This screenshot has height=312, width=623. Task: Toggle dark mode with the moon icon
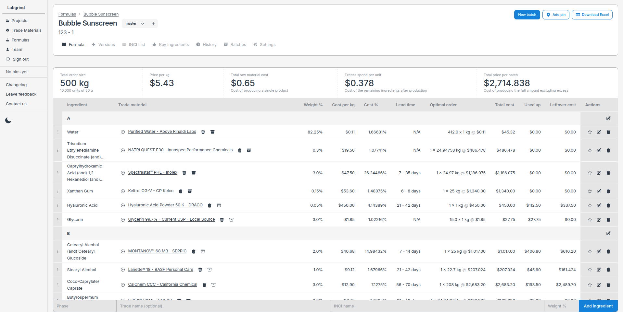pos(8,121)
